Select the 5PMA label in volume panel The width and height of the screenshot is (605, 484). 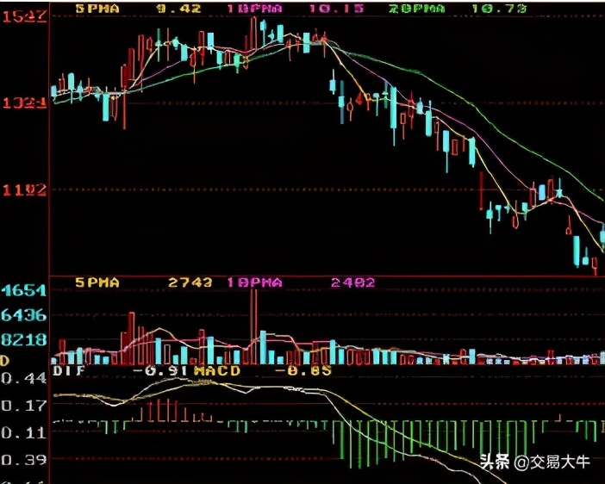(x=97, y=282)
